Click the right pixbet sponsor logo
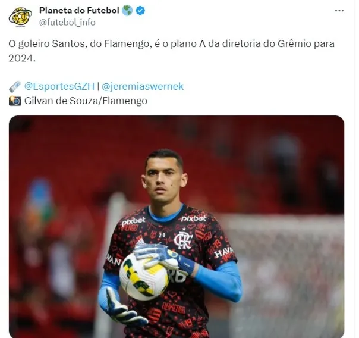 (194, 218)
